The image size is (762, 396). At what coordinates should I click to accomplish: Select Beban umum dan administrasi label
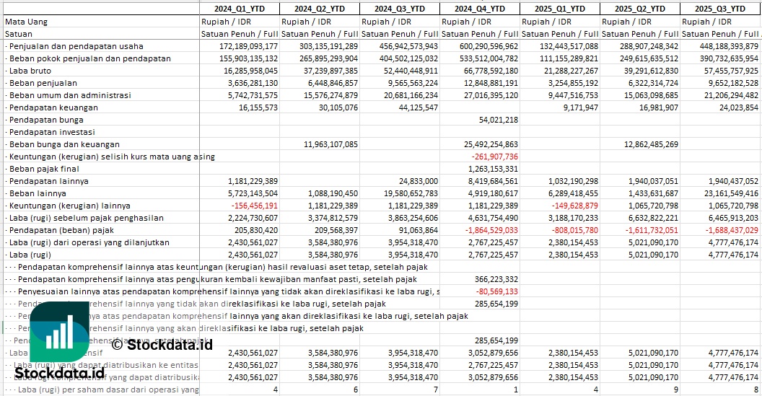(70, 95)
